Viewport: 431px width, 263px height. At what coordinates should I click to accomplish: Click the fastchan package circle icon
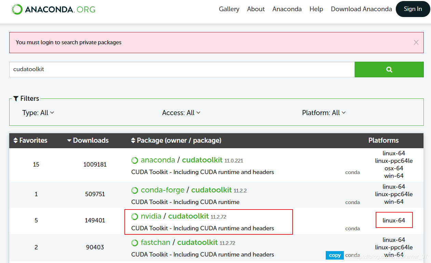click(x=135, y=243)
